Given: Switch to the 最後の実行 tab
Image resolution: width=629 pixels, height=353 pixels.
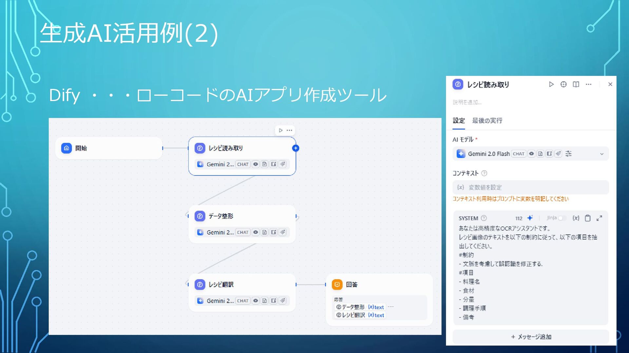Looking at the screenshot, I should tap(487, 121).
